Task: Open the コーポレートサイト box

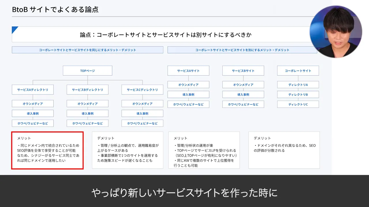Action: 298,70
